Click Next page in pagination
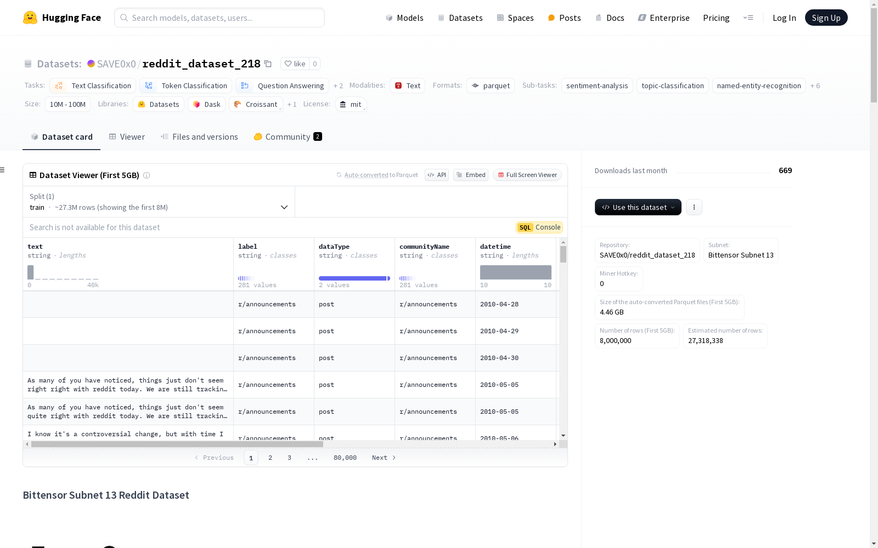Viewport: 878px width, 548px height. tap(384, 458)
